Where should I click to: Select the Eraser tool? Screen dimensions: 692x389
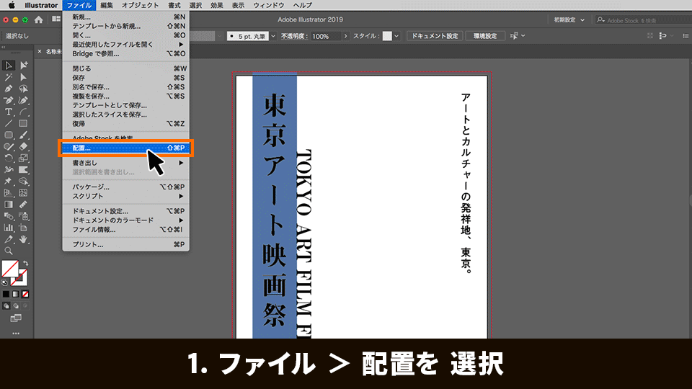pyautogui.click(x=23, y=146)
